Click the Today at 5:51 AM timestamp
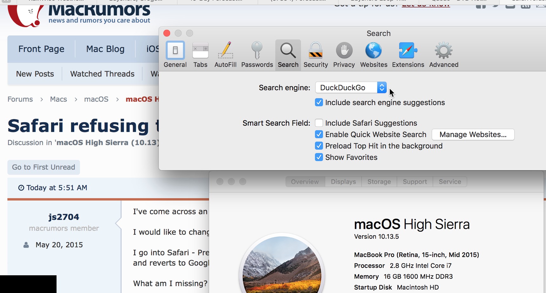 point(57,188)
